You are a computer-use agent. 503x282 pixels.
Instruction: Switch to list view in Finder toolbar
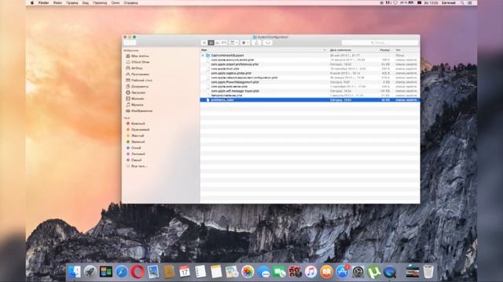tap(211, 42)
